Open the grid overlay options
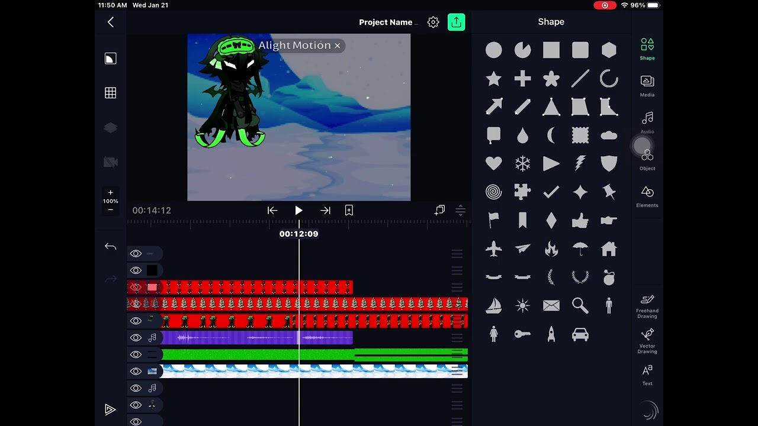Viewport: 758px width, 426px height. pos(110,93)
